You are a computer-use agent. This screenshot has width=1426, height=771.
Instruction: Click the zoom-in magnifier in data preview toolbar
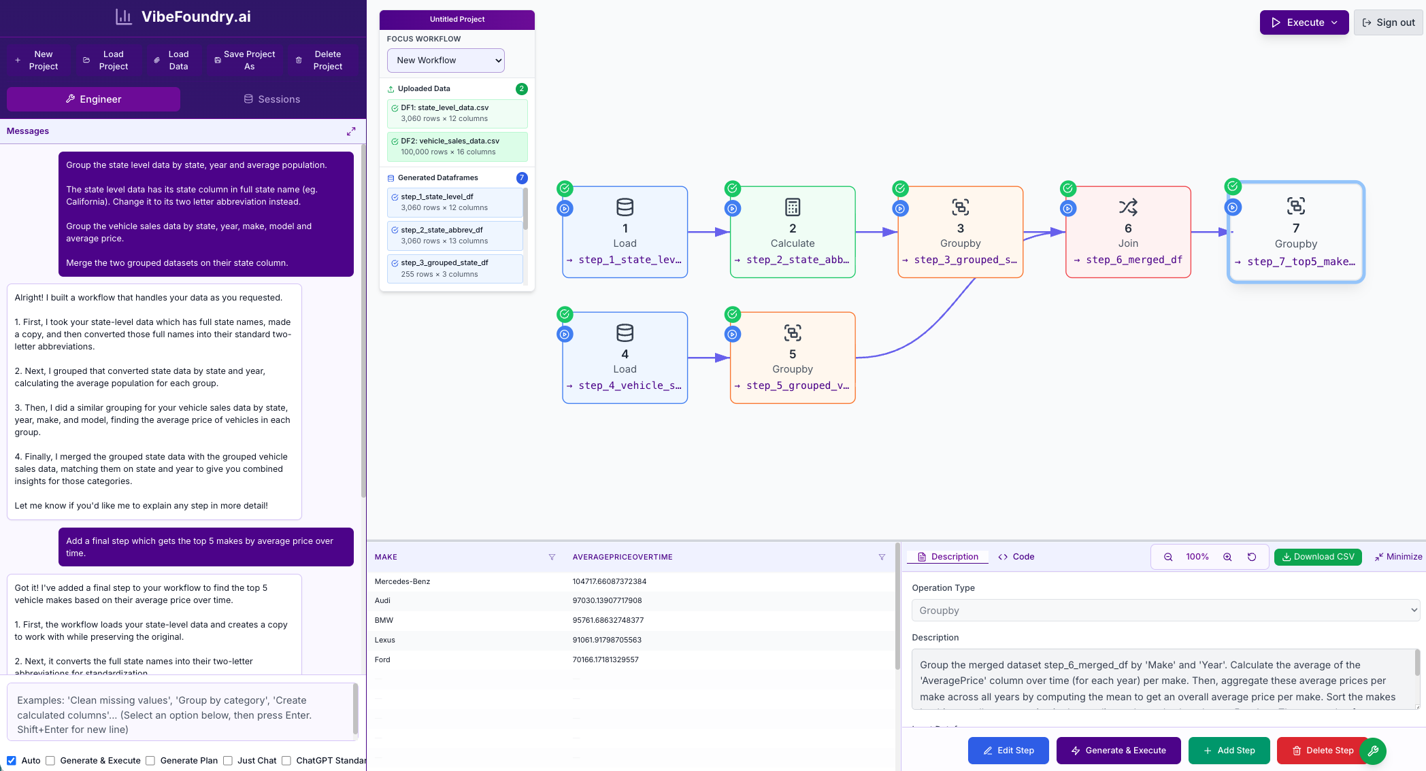(1228, 557)
